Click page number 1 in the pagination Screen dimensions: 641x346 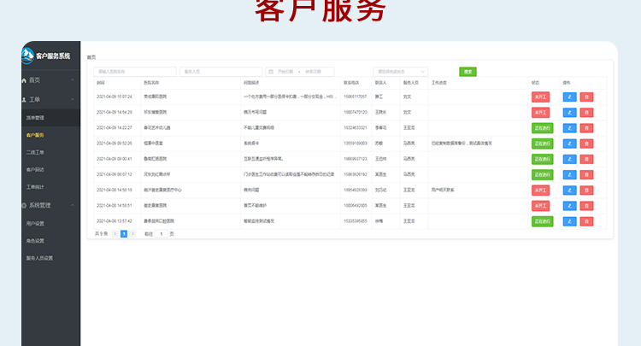tap(124, 233)
